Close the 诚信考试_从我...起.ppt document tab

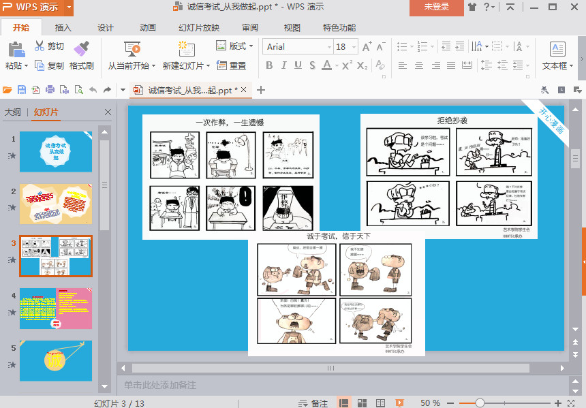[x=244, y=90]
